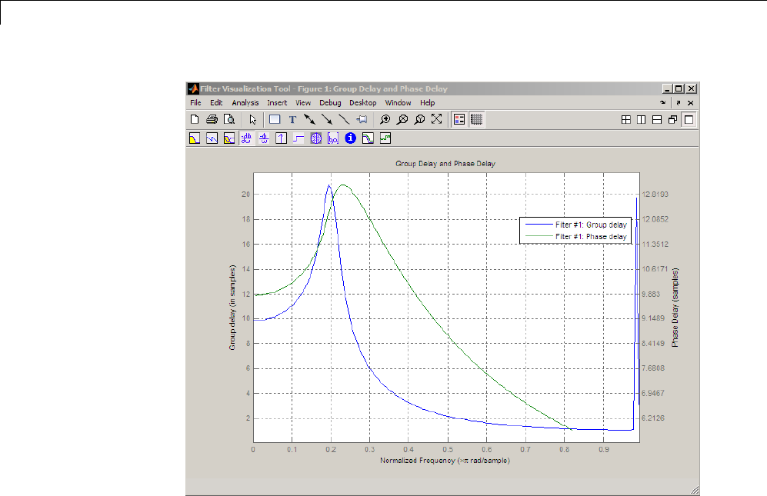This screenshot has height=496, width=767.
Task: Select the single Insert Arrow tool
Action: pos(327,119)
